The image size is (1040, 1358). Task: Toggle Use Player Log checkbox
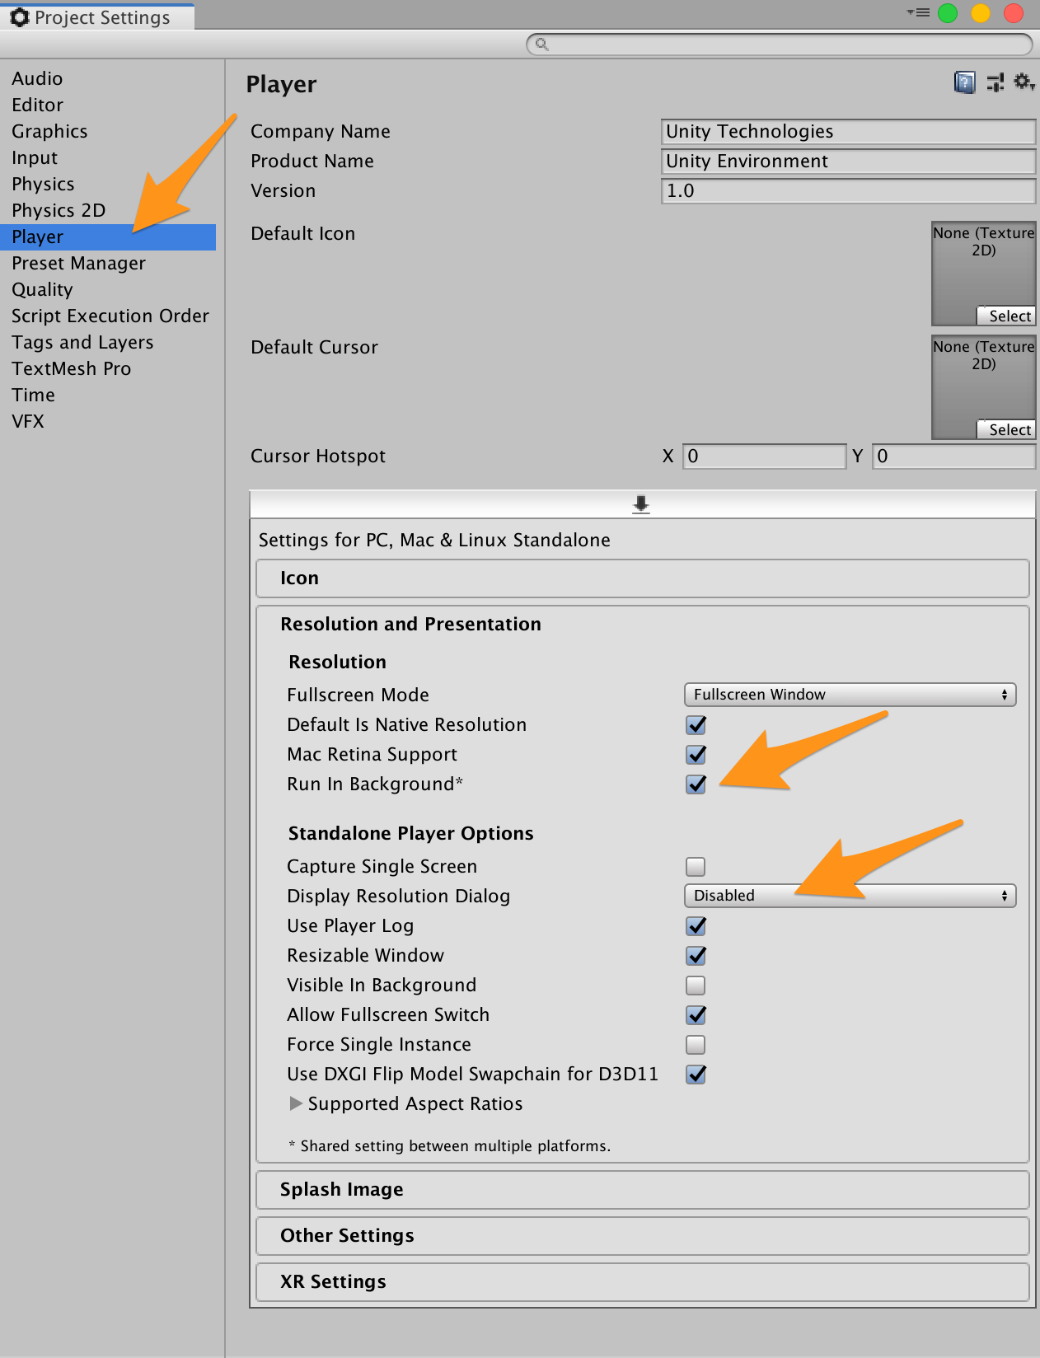point(696,926)
